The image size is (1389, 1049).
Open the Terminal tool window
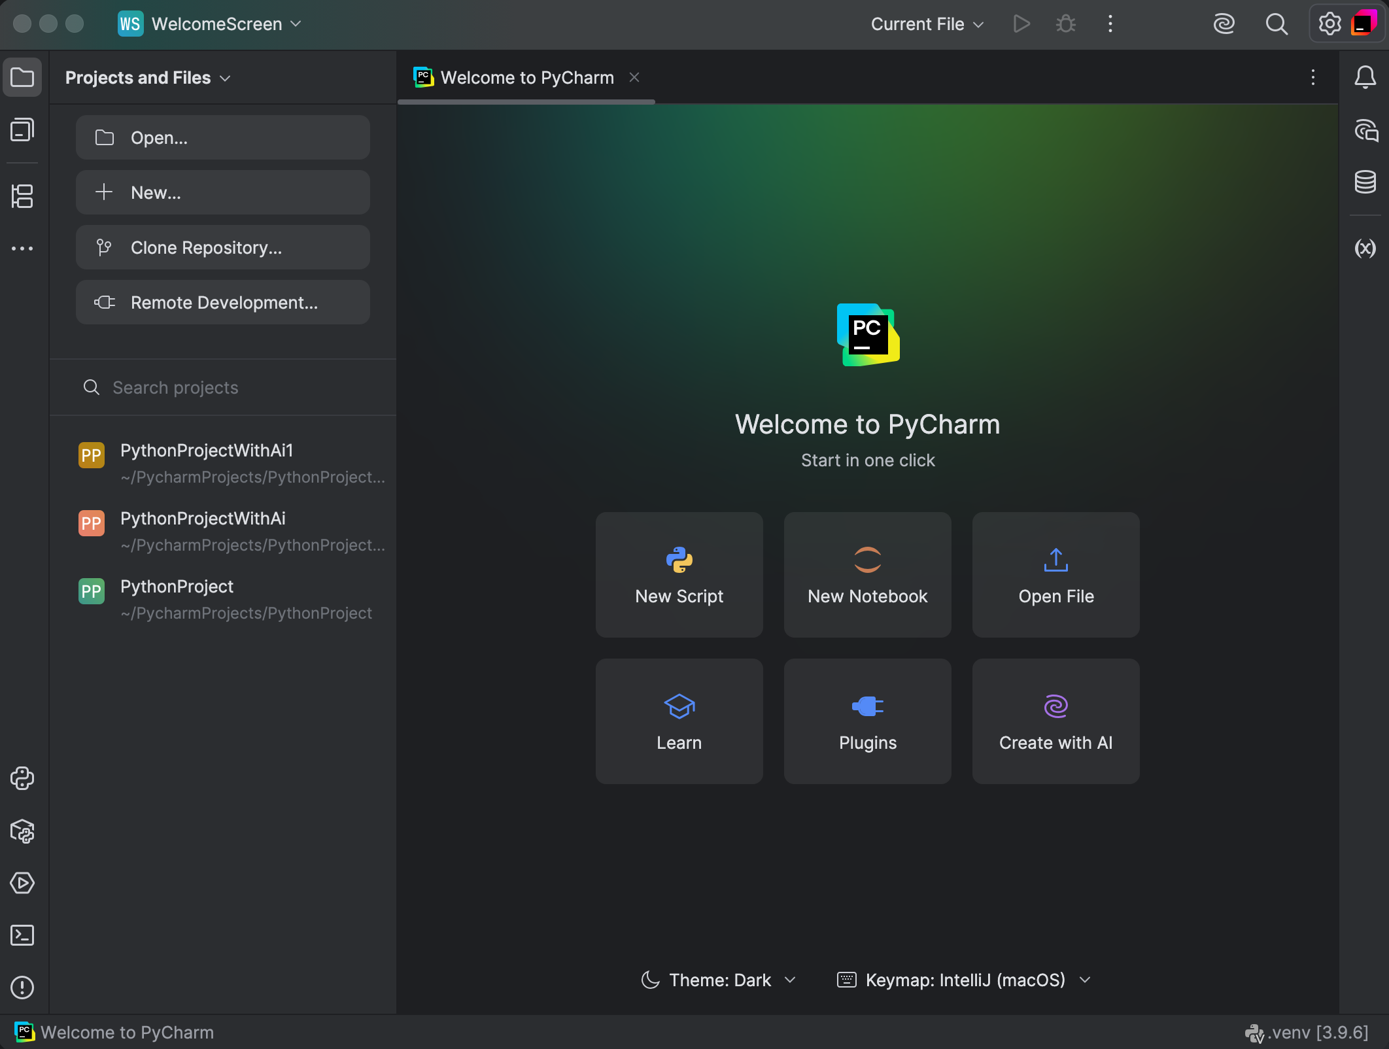(22, 935)
